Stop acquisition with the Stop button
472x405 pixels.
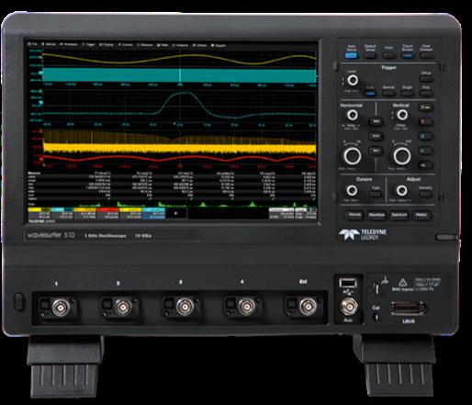click(426, 93)
